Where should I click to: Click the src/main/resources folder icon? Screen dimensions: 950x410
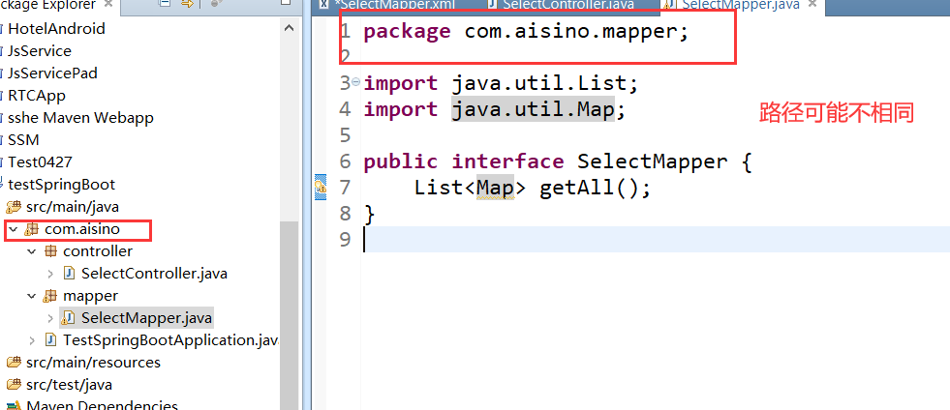[14, 363]
